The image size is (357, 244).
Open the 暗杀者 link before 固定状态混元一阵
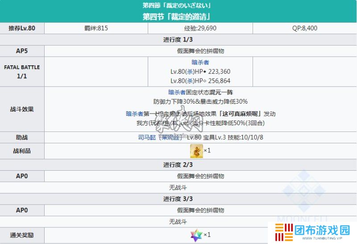(177, 92)
